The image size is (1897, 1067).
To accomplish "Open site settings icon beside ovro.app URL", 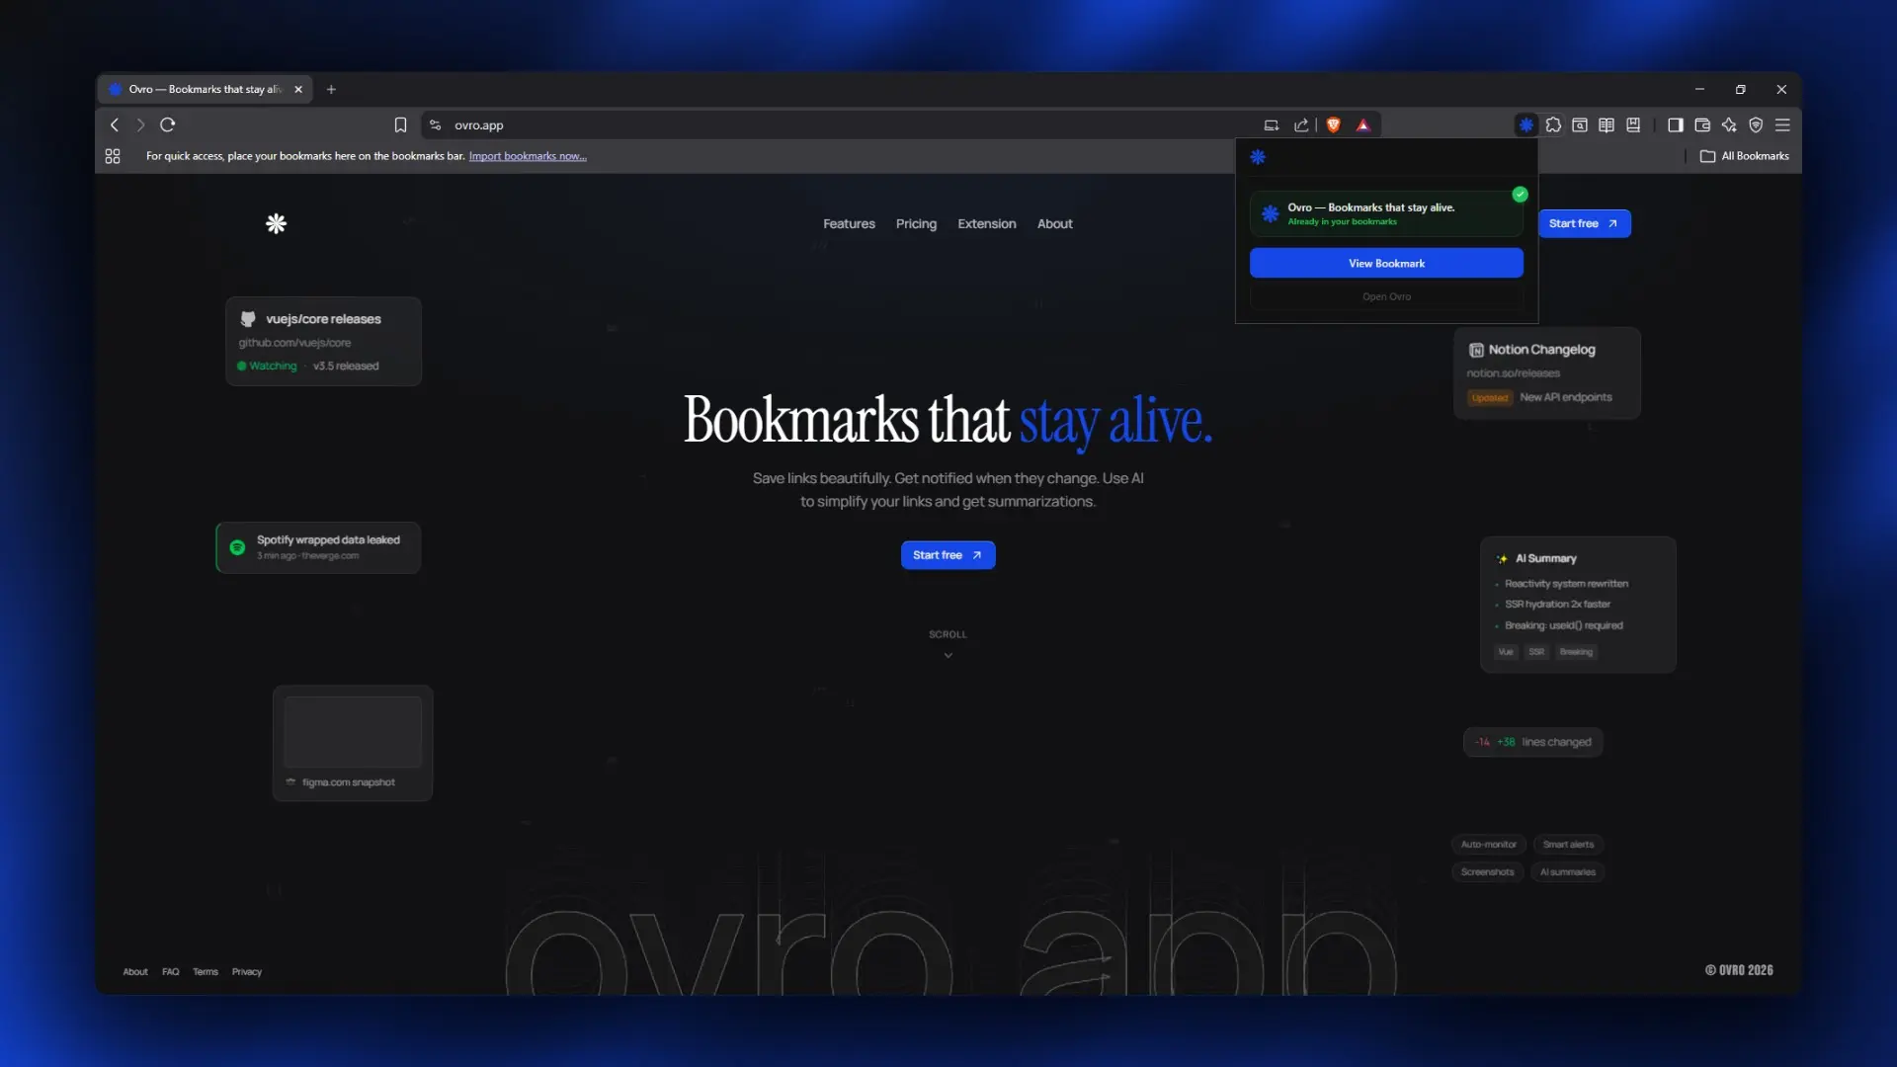I will [435, 124].
